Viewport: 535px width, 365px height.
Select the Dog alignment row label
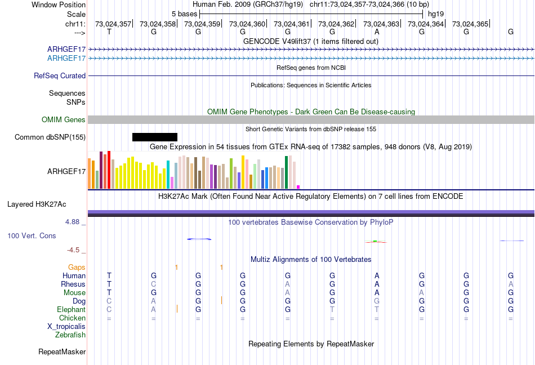click(x=79, y=301)
